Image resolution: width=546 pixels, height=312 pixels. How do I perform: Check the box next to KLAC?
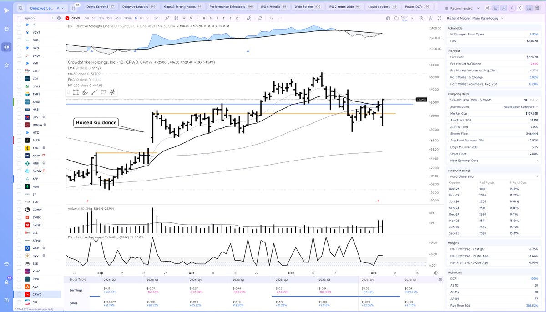click(x=19, y=271)
